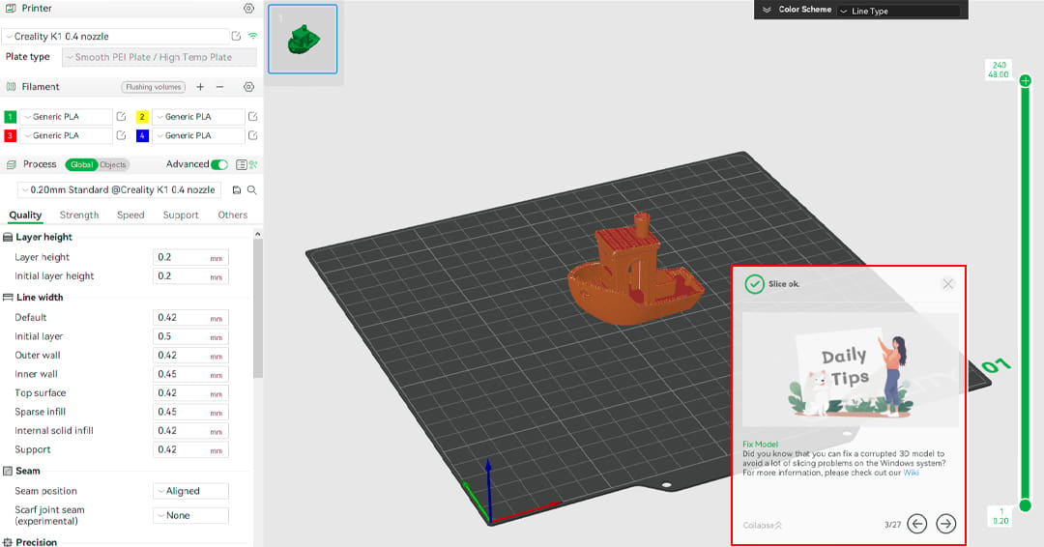Image resolution: width=1044 pixels, height=547 pixels.
Task: Select filament 3 red color swatch
Action: (x=10, y=135)
